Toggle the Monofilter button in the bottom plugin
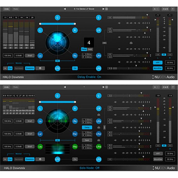The height and width of the screenshot is (178, 178). [158, 159]
